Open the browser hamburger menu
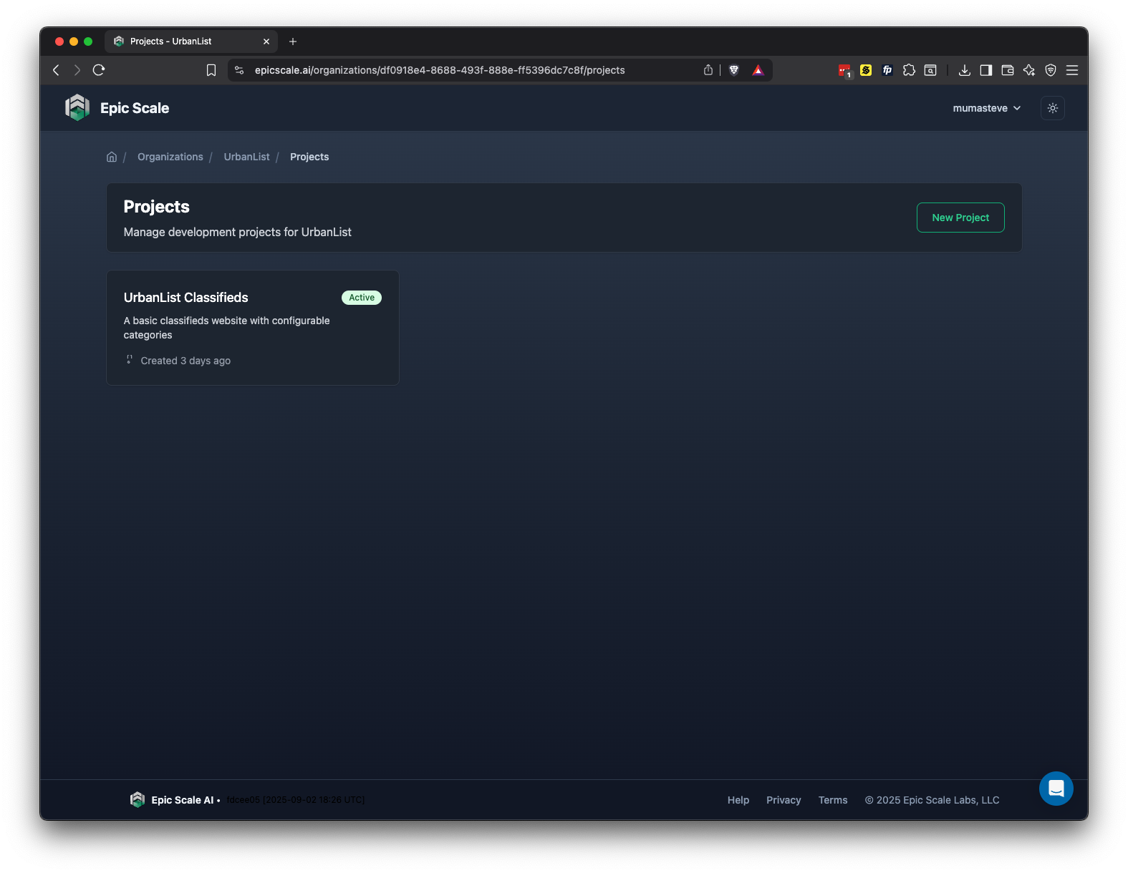 point(1072,70)
